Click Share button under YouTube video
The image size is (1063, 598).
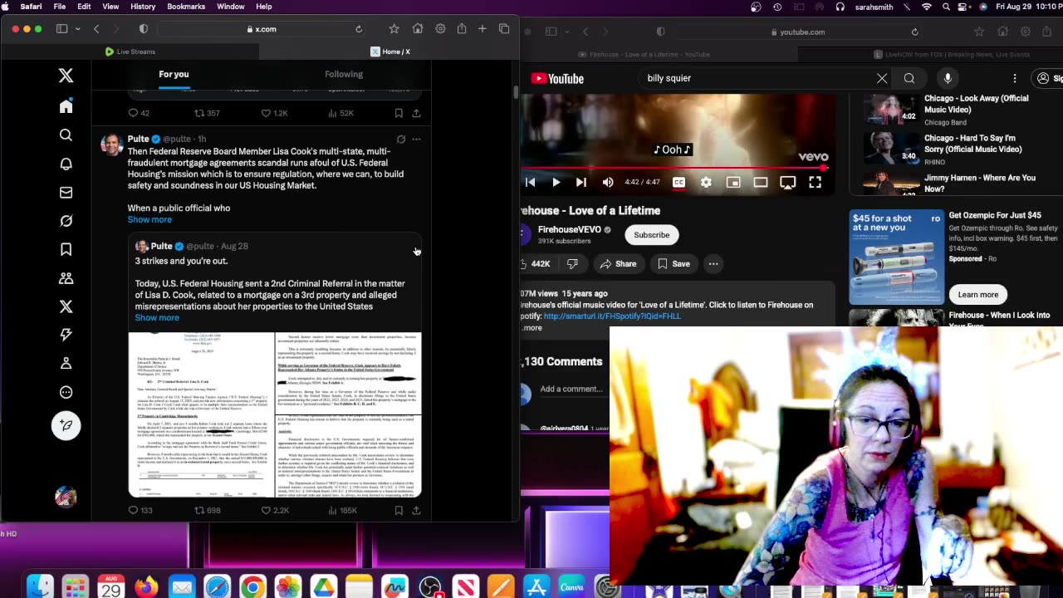[x=618, y=264]
